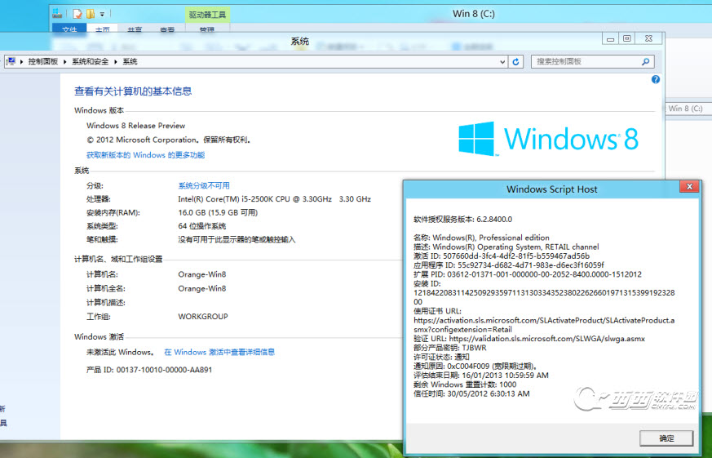Switch to the 查看 tab in the Explorer ribbon

tap(167, 29)
